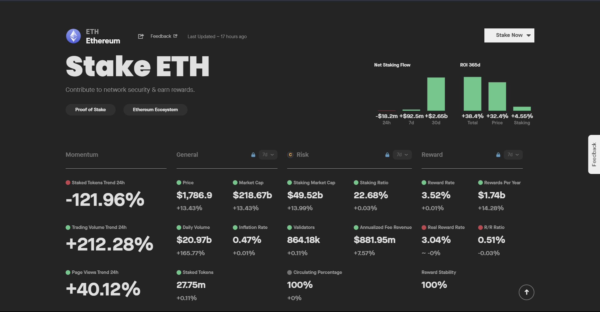The width and height of the screenshot is (600, 312).
Task: Click the 7d Net Staking Flow bar
Action: click(x=411, y=110)
